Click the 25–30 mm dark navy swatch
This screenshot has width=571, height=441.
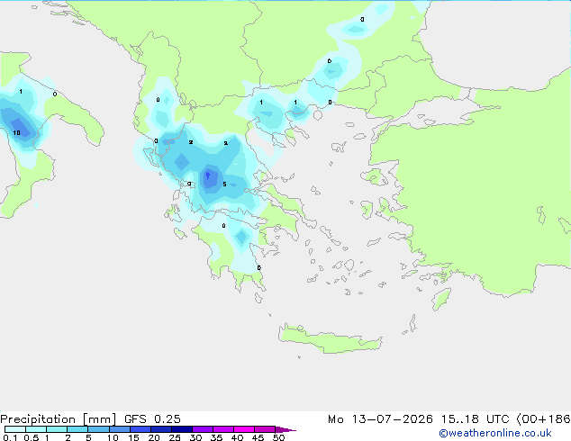point(181,429)
